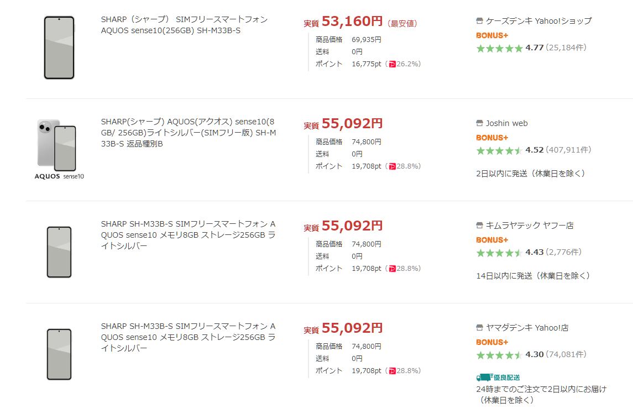
Task: Click the shop icon beside ヤマダデンキ Yahoo!店
Action: (479, 328)
